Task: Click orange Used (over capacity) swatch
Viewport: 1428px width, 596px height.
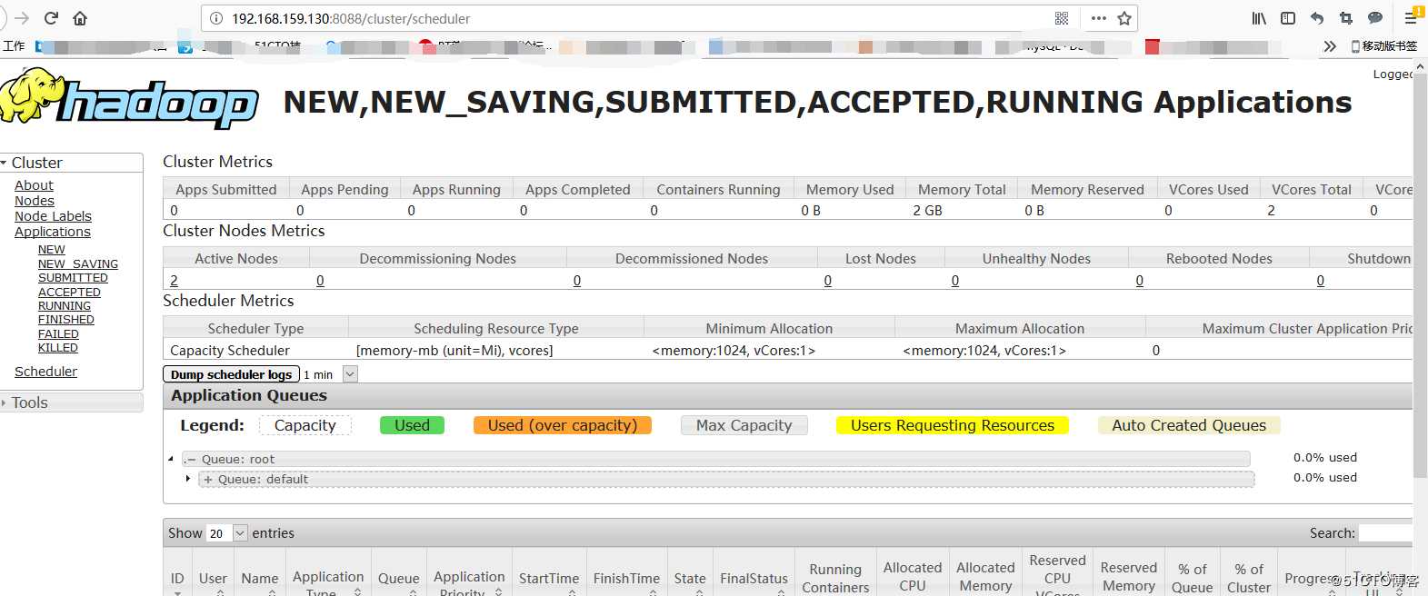Action: coord(563,425)
